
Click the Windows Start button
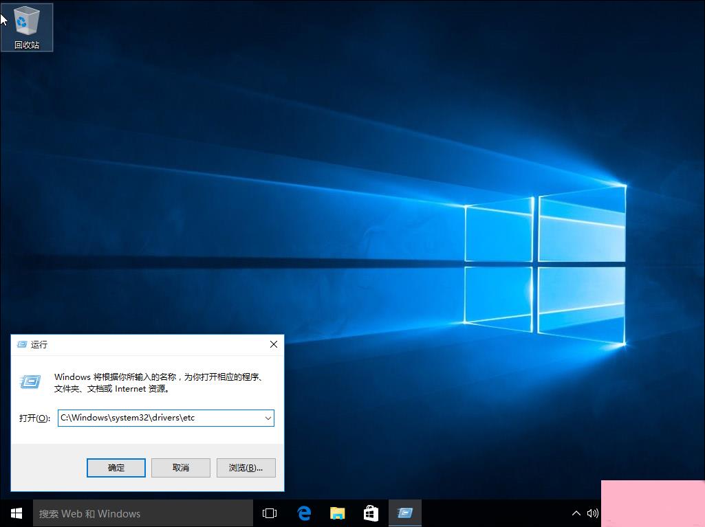tap(17, 513)
